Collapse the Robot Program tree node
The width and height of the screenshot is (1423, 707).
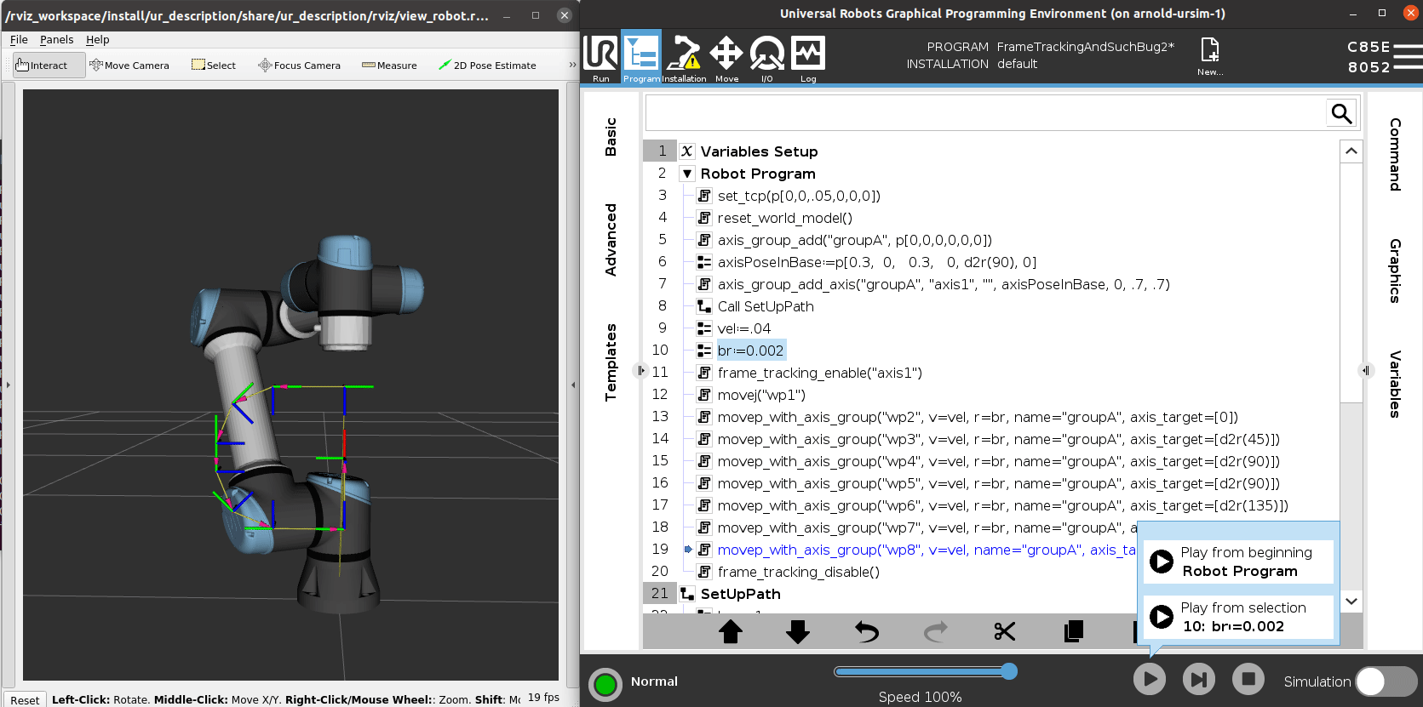click(687, 174)
